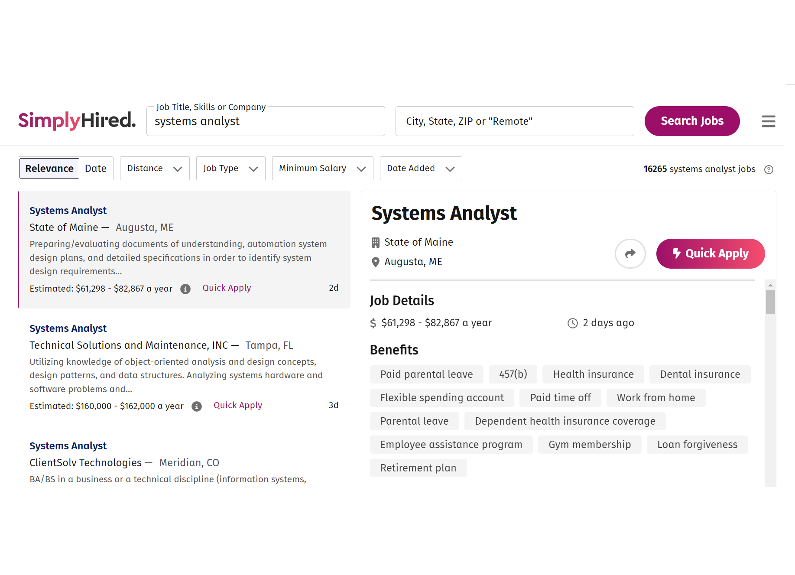Image resolution: width=795 pixels, height=575 pixels.
Task: Expand the Distance filter dropdown
Action: point(155,169)
